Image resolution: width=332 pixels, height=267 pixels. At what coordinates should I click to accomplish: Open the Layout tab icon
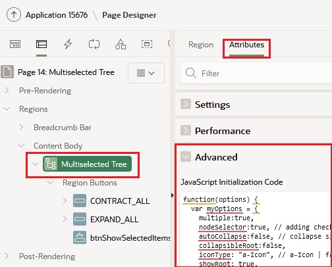(15, 44)
